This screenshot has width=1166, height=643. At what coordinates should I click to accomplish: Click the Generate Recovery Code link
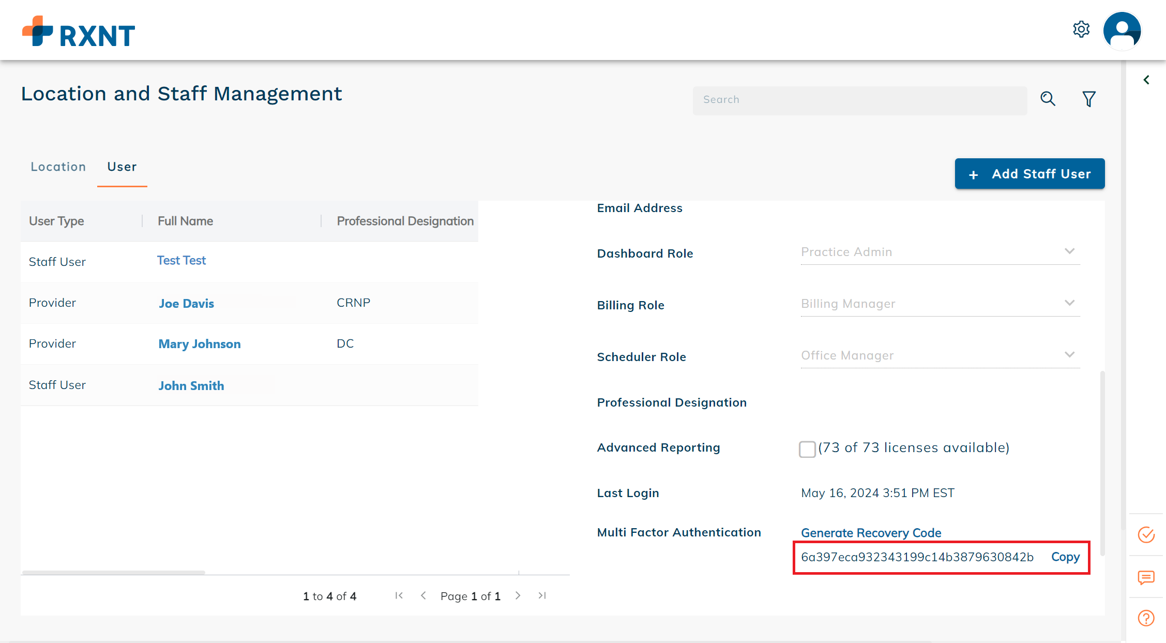click(x=871, y=533)
